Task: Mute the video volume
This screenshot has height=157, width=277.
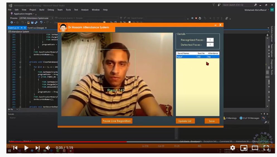Action: 48,148
